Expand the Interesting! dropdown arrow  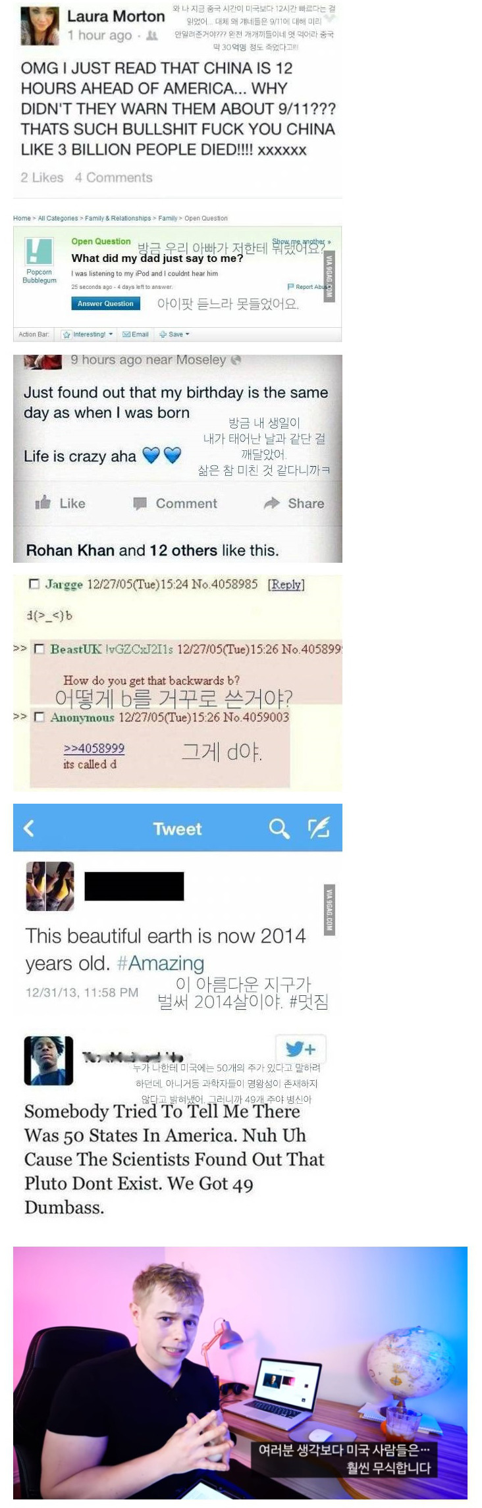tap(111, 334)
